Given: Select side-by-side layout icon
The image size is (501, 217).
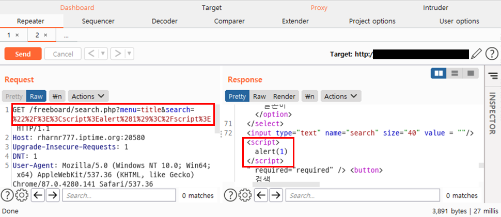Looking at the screenshot, I should pos(439,73).
